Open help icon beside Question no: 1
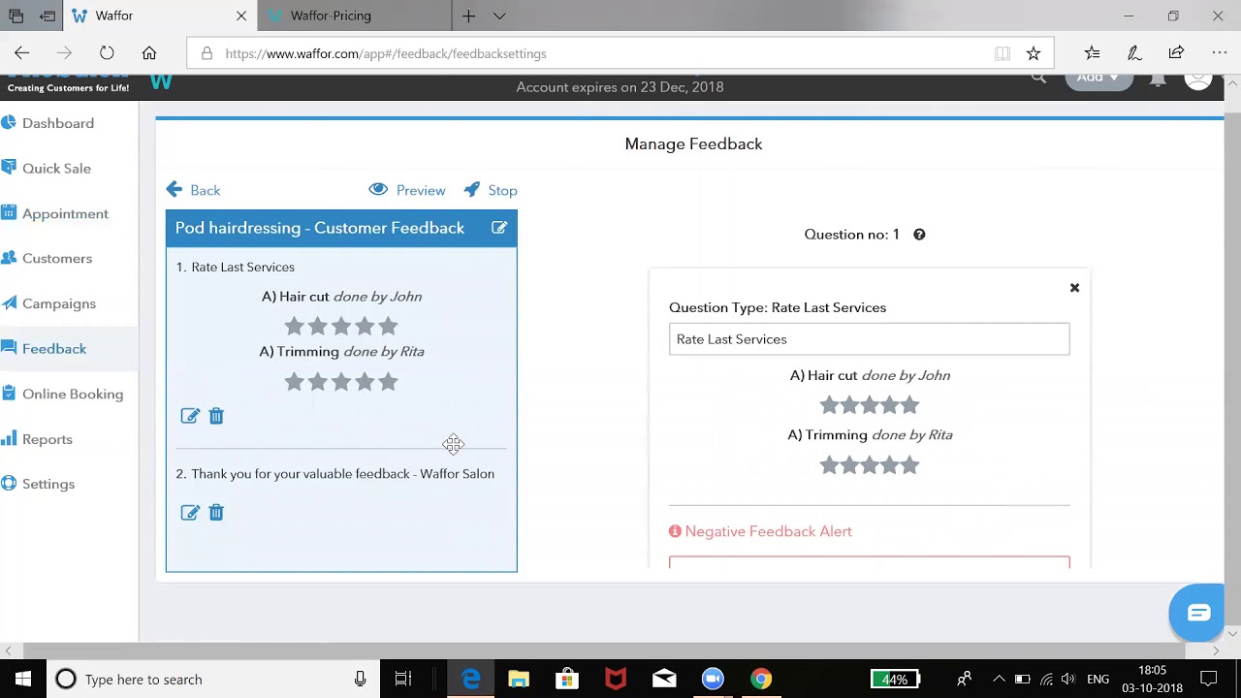This screenshot has width=1241, height=698. click(x=919, y=235)
